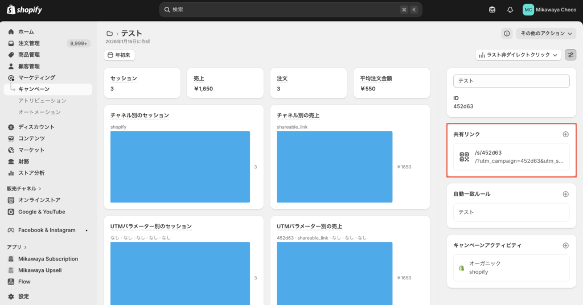Go to ストア分析 menu item

(31, 172)
